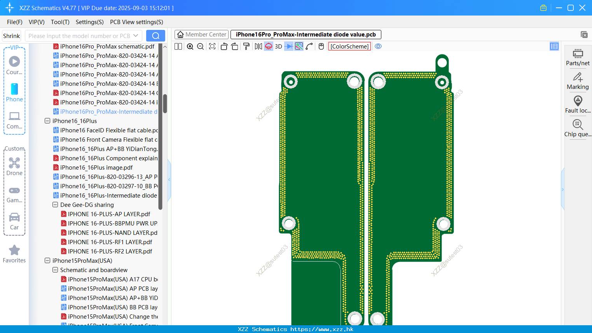Click the tree scroll-up arrow
The width and height of the screenshot is (592, 333).
click(x=165, y=47)
